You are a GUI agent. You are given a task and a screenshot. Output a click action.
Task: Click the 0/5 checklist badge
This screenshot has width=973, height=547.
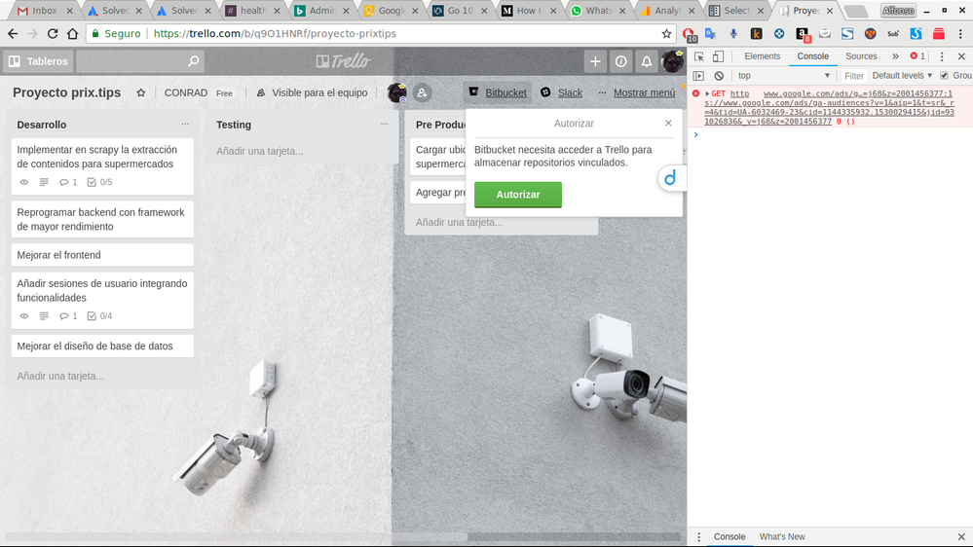[99, 182]
